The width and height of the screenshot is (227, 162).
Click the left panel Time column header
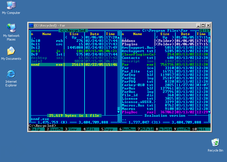coord(110,34)
